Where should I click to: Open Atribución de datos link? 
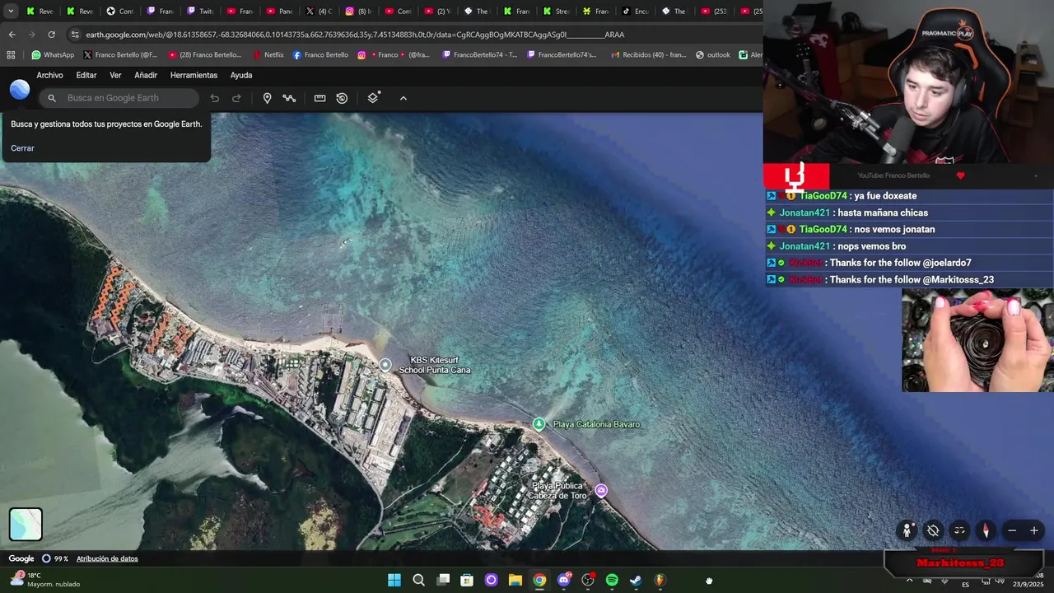coord(107,558)
